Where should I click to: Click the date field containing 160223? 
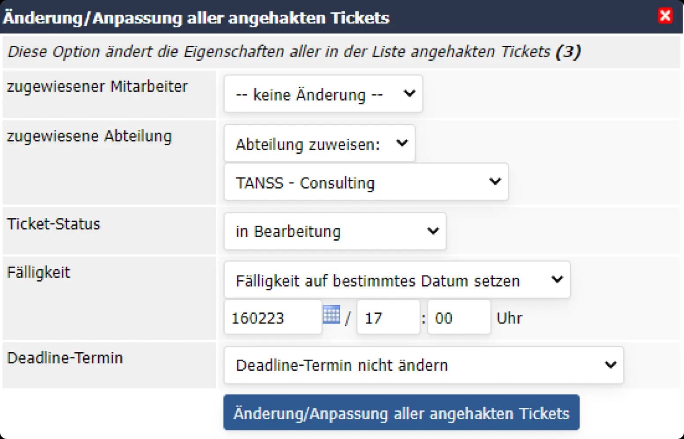point(272,317)
